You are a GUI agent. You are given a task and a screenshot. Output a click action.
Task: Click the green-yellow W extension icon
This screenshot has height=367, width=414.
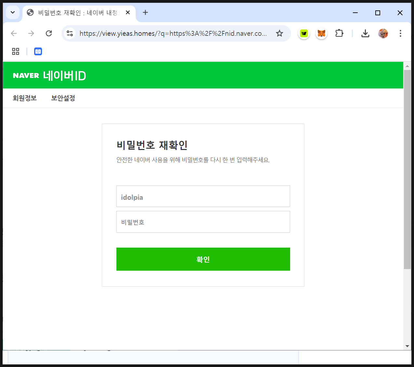point(304,33)
